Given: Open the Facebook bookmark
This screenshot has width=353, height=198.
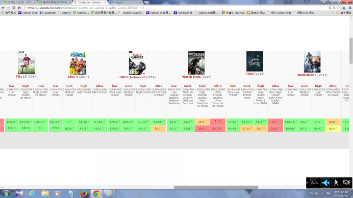Looking at the screenshot, I should (x=48, y=13).
